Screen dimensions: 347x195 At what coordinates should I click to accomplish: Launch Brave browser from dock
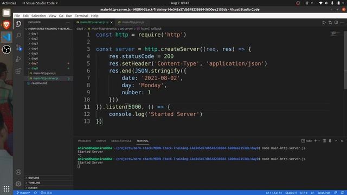7,25
